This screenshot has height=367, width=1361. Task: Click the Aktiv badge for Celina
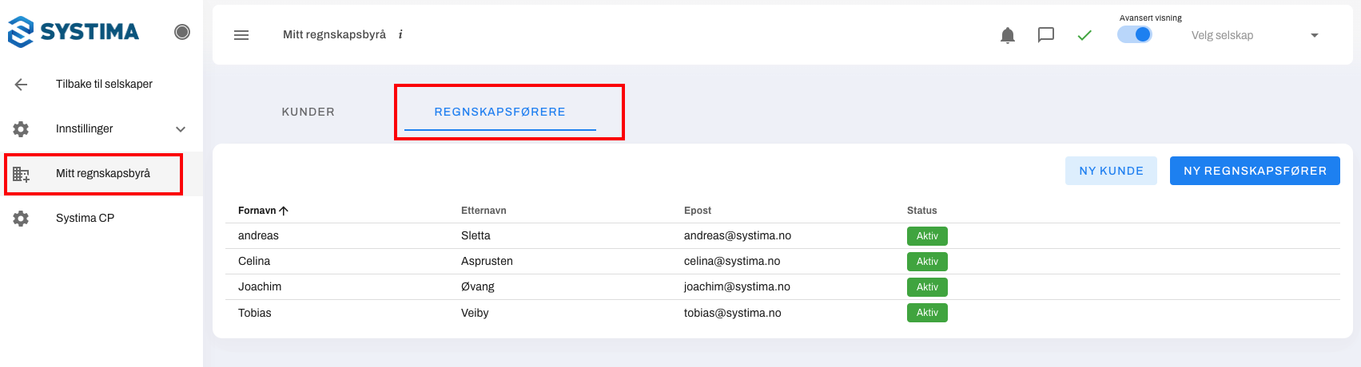(927, 262)
